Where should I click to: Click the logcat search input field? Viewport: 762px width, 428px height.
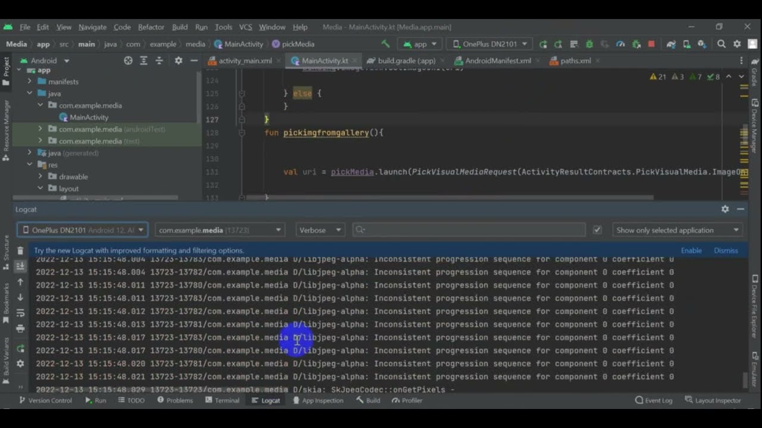point(469,230)
